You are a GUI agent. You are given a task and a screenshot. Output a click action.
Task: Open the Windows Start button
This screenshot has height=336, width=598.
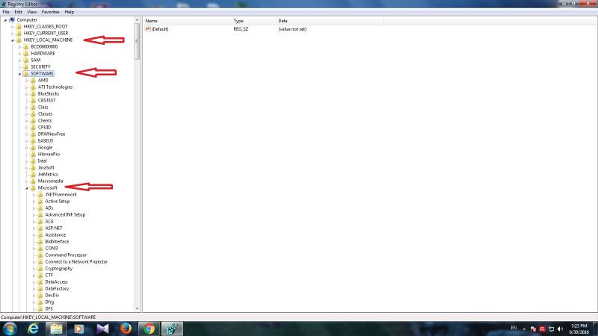pyautogui.click(x=10, y=329)
